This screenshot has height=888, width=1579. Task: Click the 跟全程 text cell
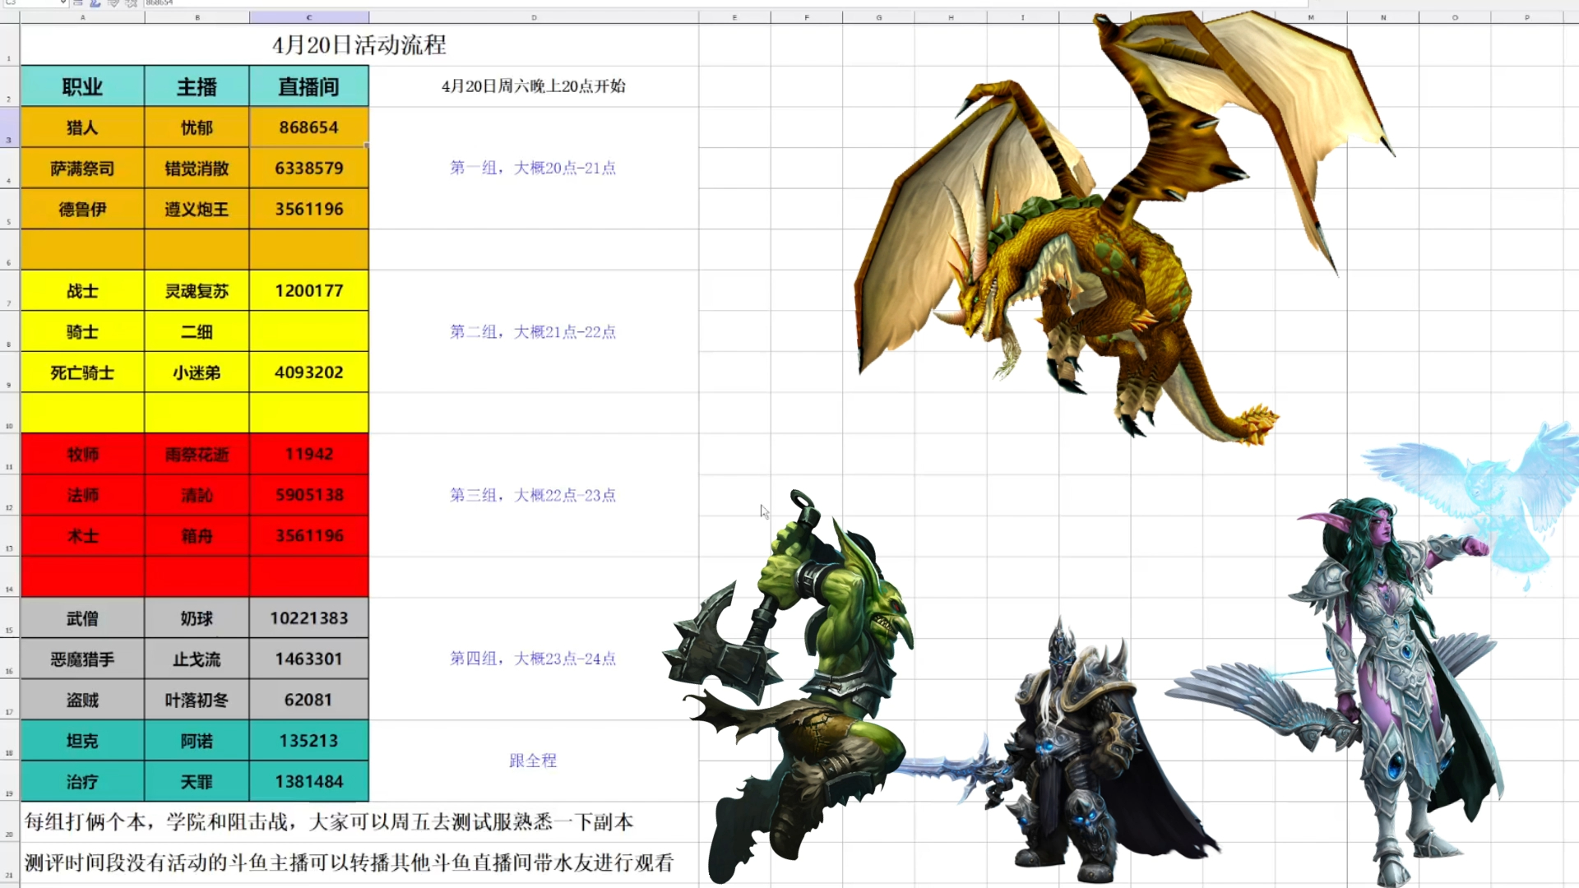click(533, 761)
